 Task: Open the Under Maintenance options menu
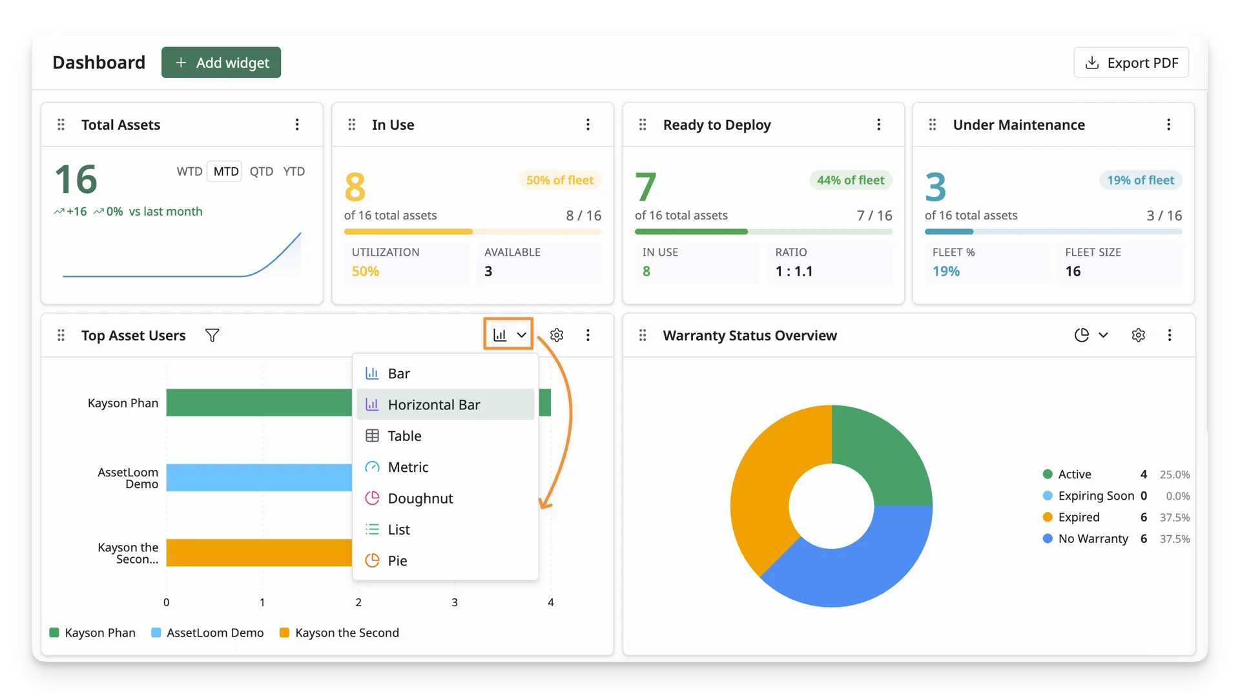pos(1168,125)
